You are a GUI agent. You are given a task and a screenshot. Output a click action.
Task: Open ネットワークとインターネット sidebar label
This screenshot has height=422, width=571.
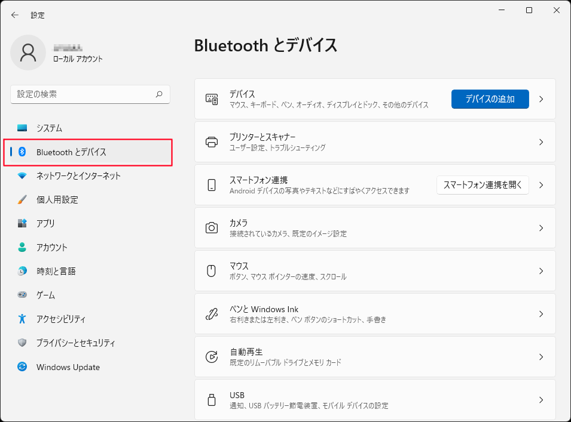tap(78, 176)
